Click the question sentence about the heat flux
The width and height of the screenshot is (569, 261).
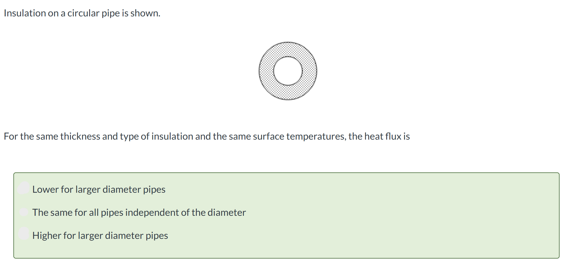[x=207, y=137]
